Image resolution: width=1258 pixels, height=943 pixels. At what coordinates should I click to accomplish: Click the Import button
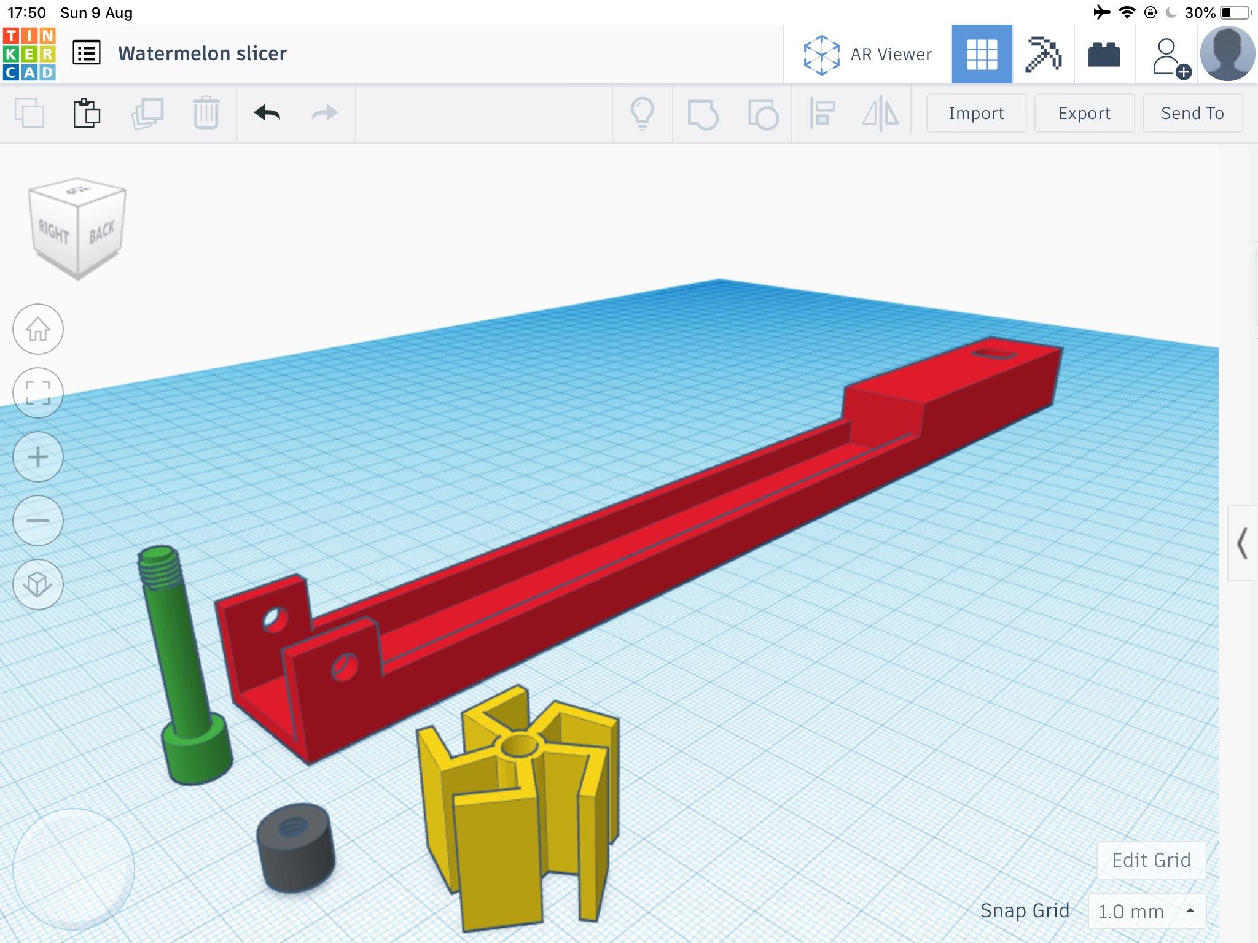tap(976, 113)
